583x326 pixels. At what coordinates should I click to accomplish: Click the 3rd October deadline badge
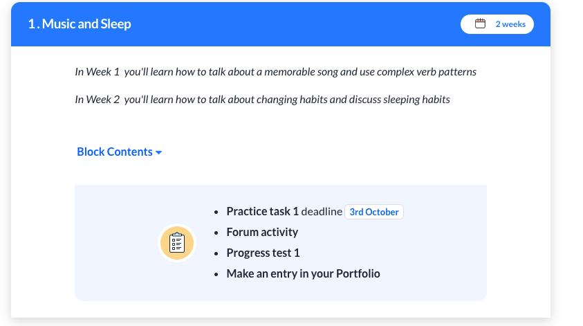(374, 212)
